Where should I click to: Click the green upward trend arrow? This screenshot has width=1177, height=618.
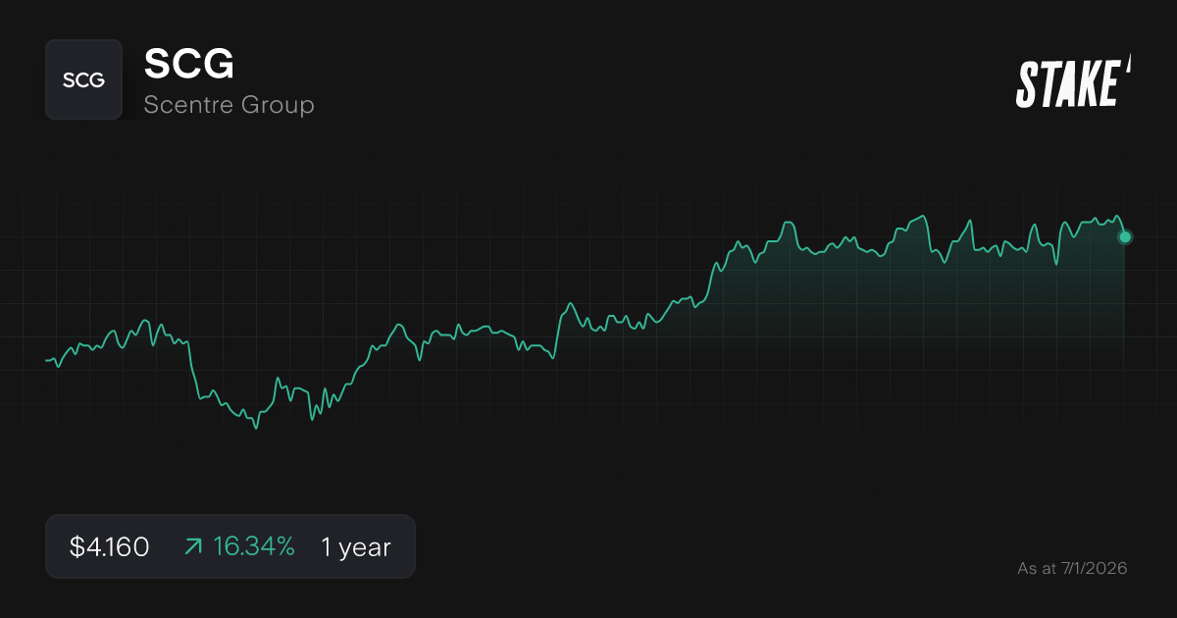point(193,547)
